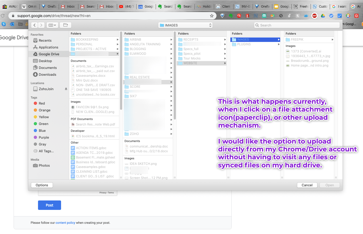Screen dimensions: 363x234
Task: Switch to the YouTube tab showing (44)
Action: (x=127, y=6)
